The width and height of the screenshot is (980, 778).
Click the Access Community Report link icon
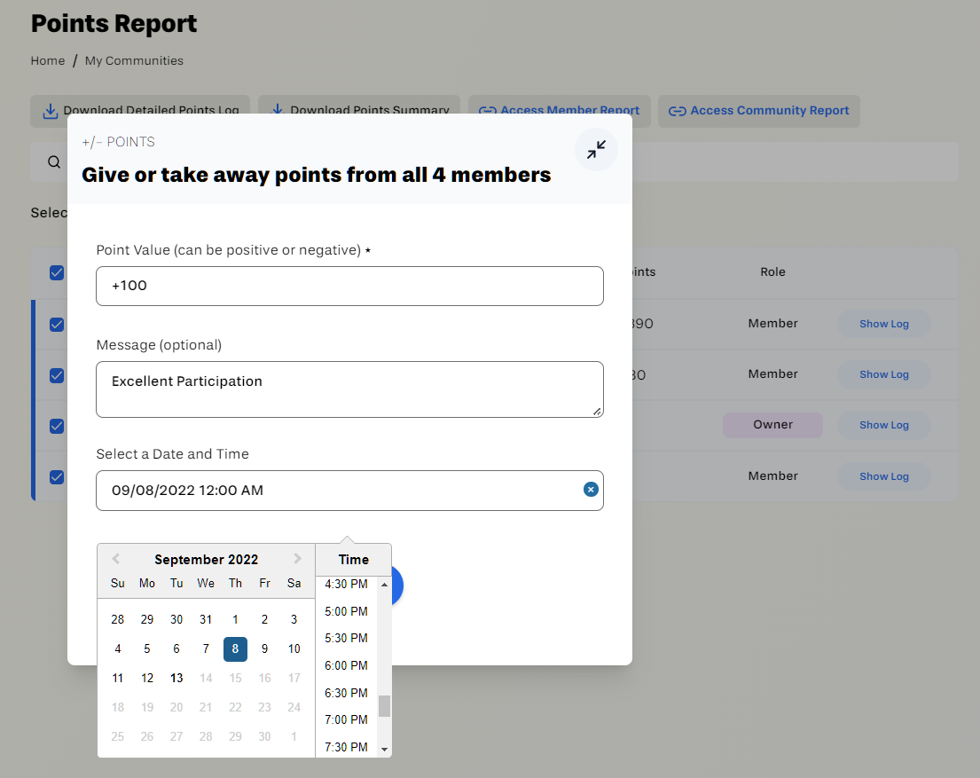click(x=678, y=111)
